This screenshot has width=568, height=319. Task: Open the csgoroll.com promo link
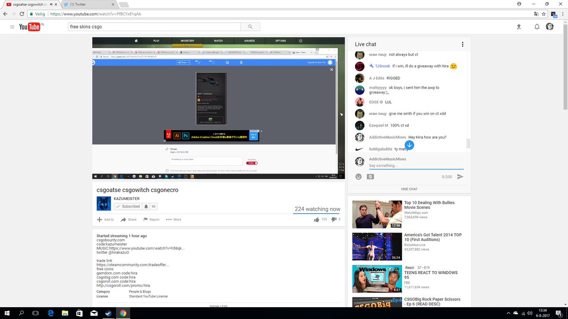click(x=123, y=285)
